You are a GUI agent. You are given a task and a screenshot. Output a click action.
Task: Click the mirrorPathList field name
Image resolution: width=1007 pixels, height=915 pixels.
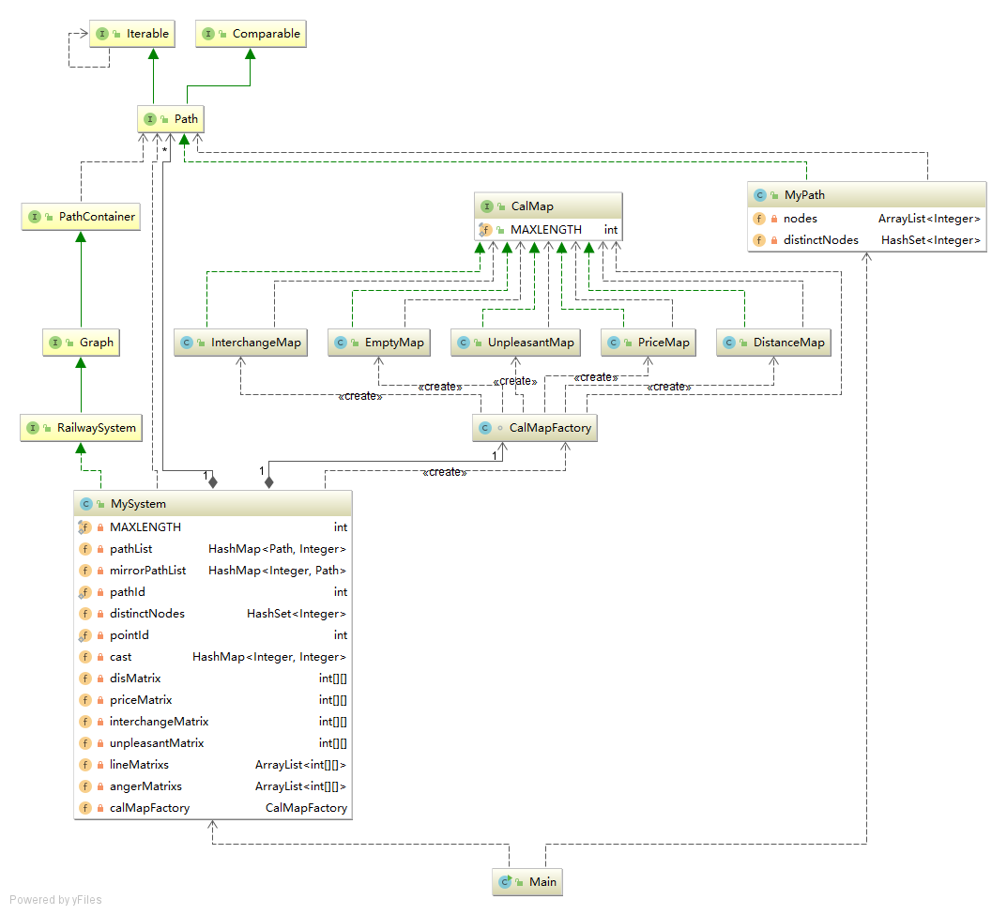click(x=147, y=571)
